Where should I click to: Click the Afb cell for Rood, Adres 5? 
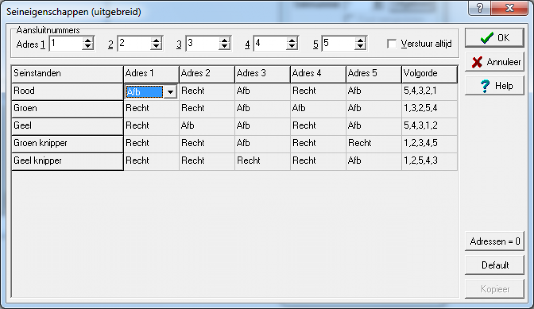[x=374, y=92]
